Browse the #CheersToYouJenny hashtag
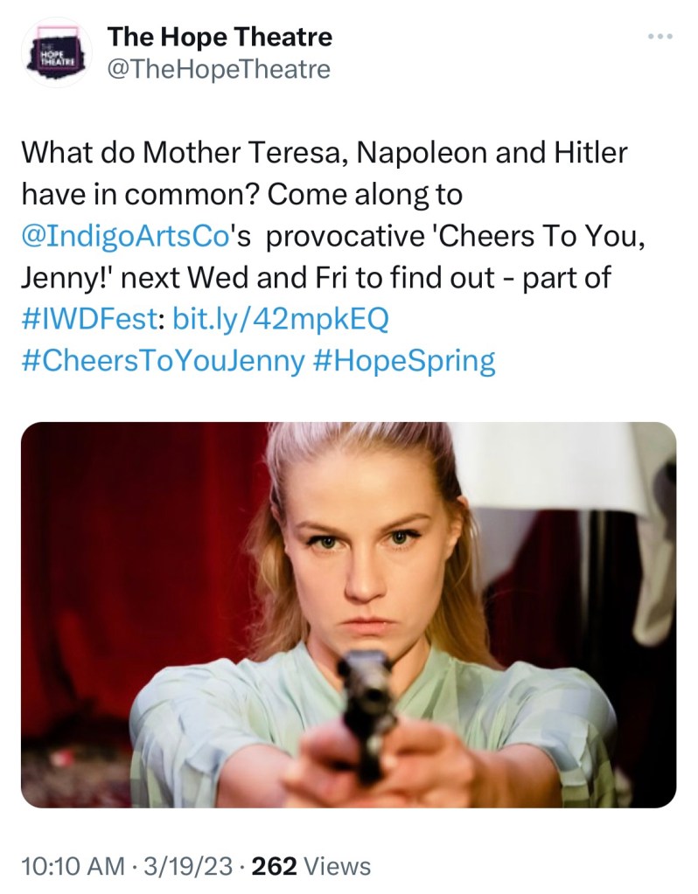The width and height of the screenshot is (698, 894). (162, 359)
